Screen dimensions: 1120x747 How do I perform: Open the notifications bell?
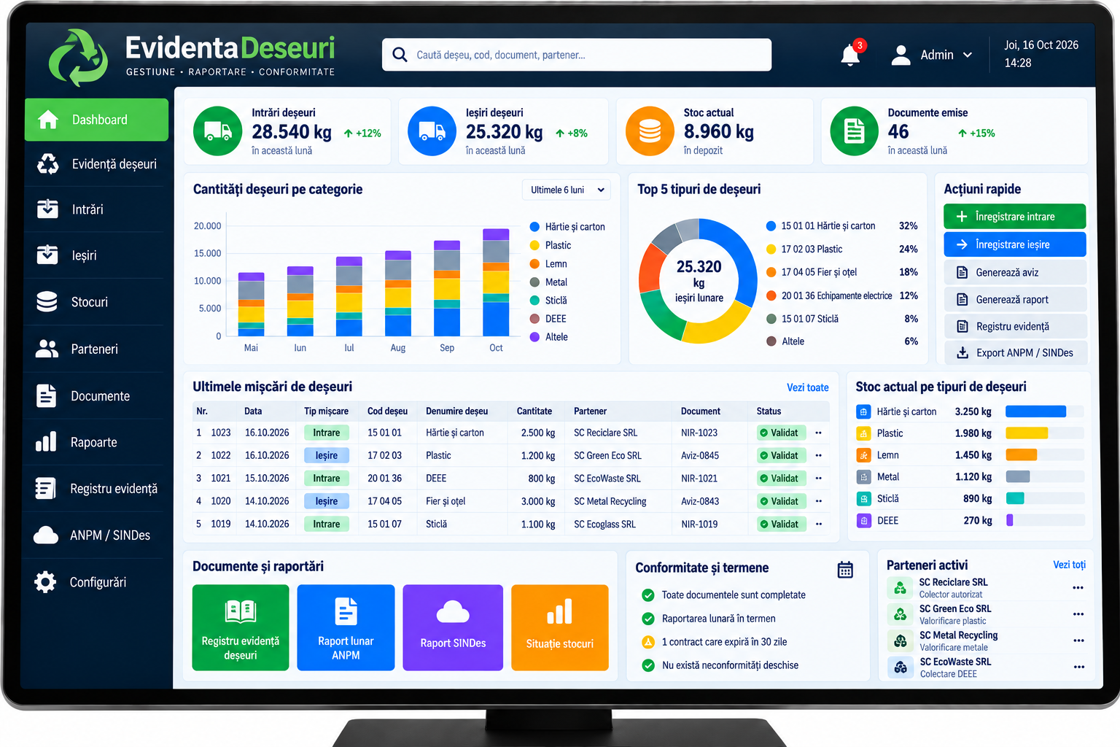[850, 55]
